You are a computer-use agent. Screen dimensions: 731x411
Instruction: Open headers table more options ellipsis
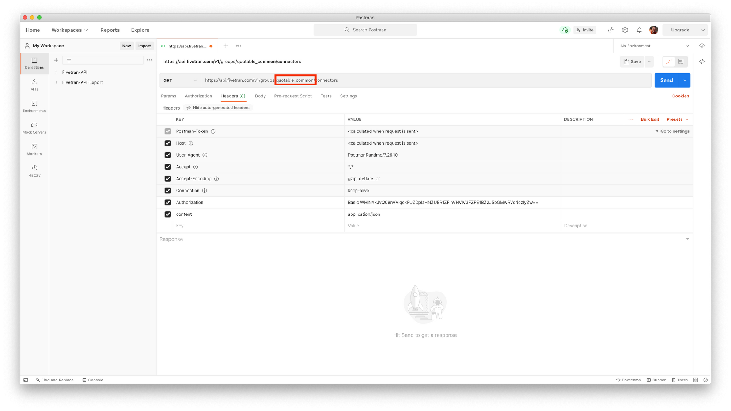tap(630, 119)
